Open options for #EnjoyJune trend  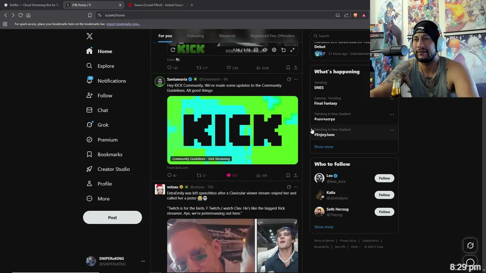(x=392, y=130)
